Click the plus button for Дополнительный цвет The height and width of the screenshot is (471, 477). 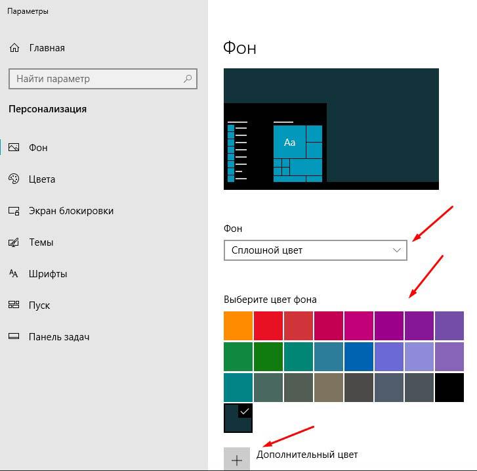[x=237, y=459]
